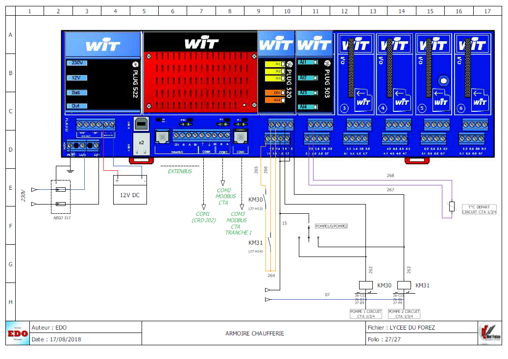Screen dimensions: 508x359
Task: Select the T°C DEPART CIRCUIT CTA label
Action: click(x=482, y=209)
